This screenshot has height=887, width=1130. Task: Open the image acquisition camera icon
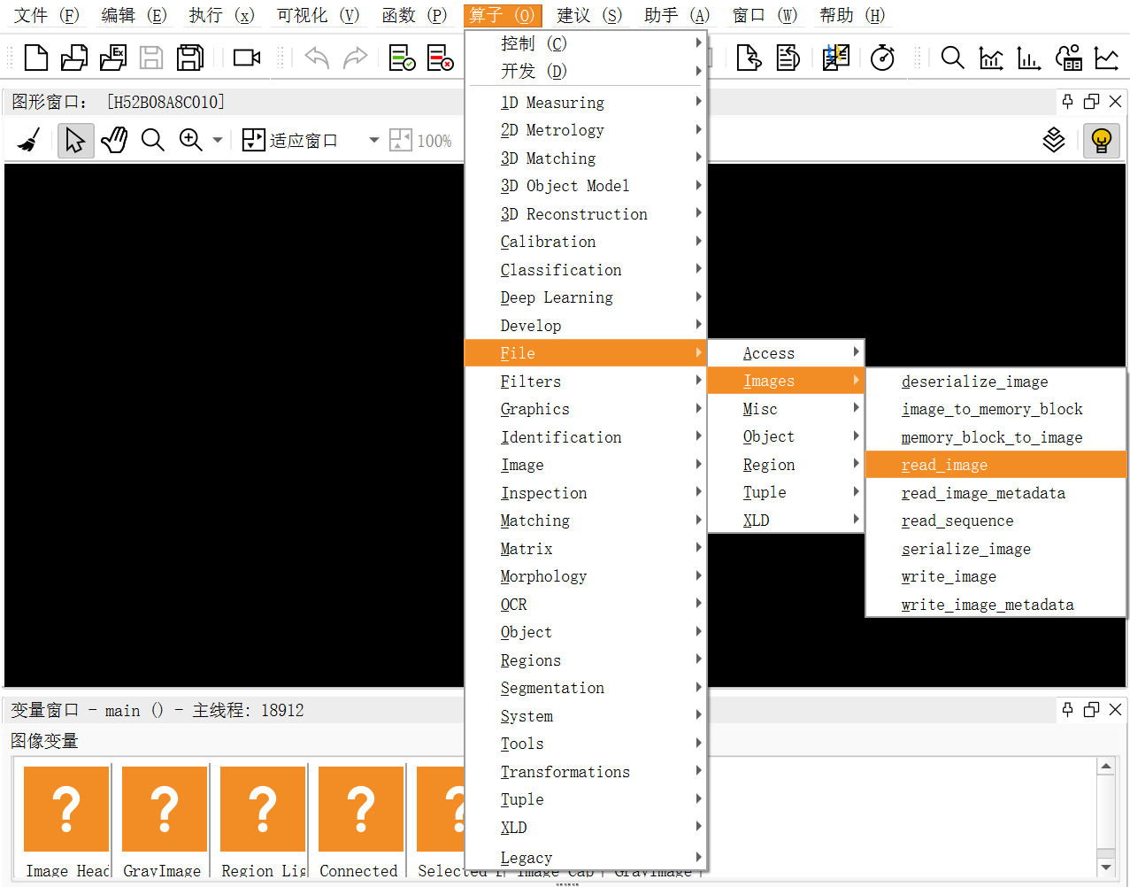tap(247, 58)
